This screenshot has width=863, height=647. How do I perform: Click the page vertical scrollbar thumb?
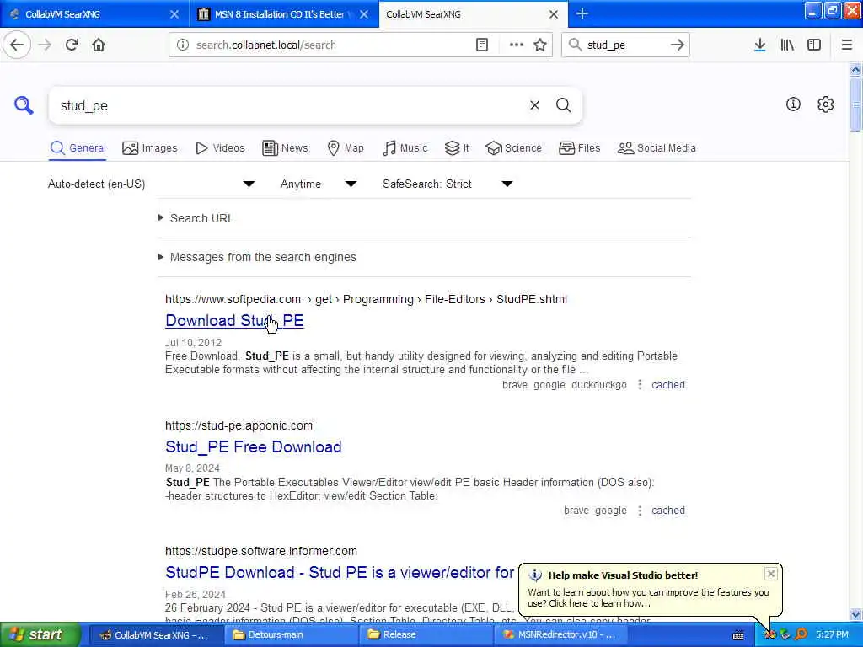855,104
